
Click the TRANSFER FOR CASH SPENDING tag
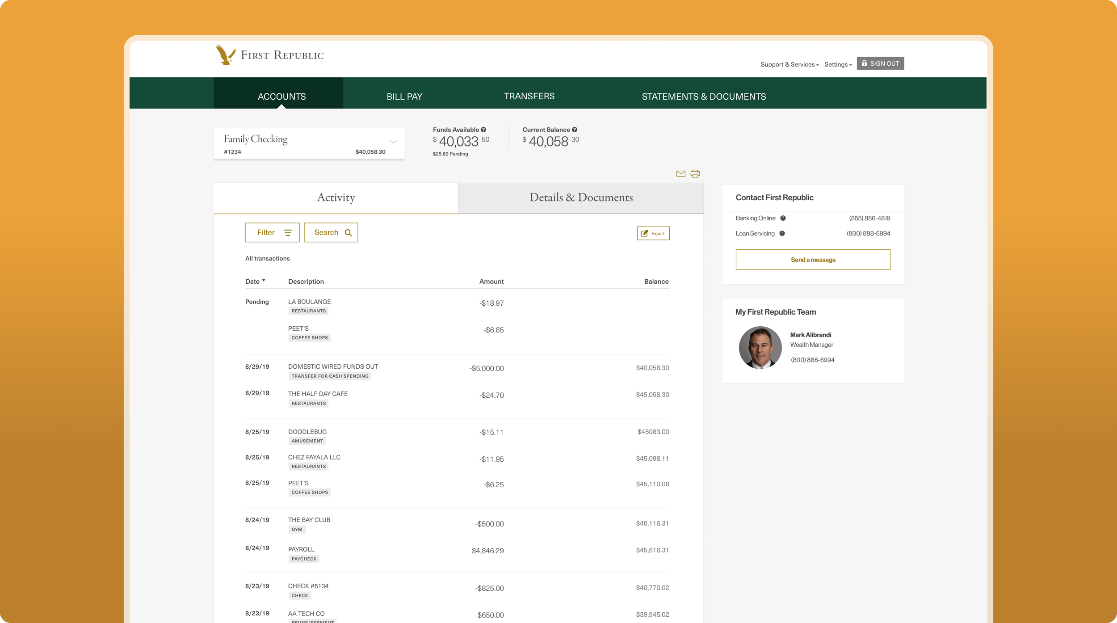tap(330, 376)
